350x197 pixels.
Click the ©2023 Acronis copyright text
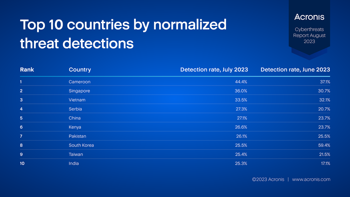tap(268, 179)
